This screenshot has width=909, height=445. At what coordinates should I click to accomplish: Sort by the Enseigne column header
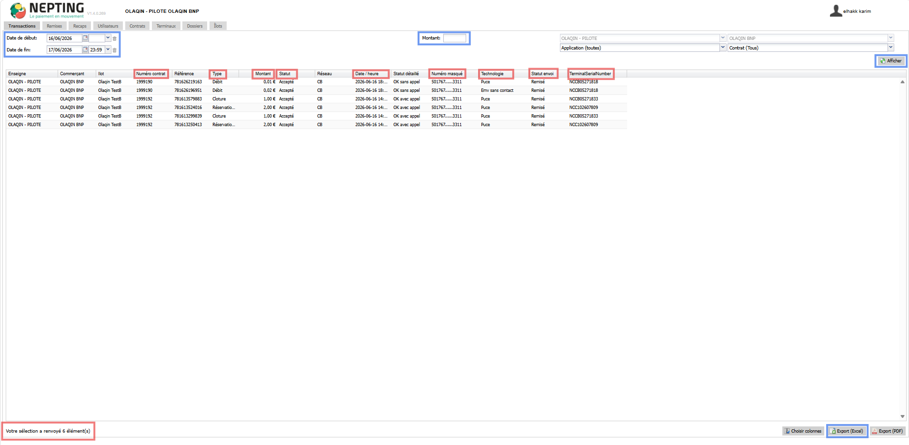[x=32, y=74]
